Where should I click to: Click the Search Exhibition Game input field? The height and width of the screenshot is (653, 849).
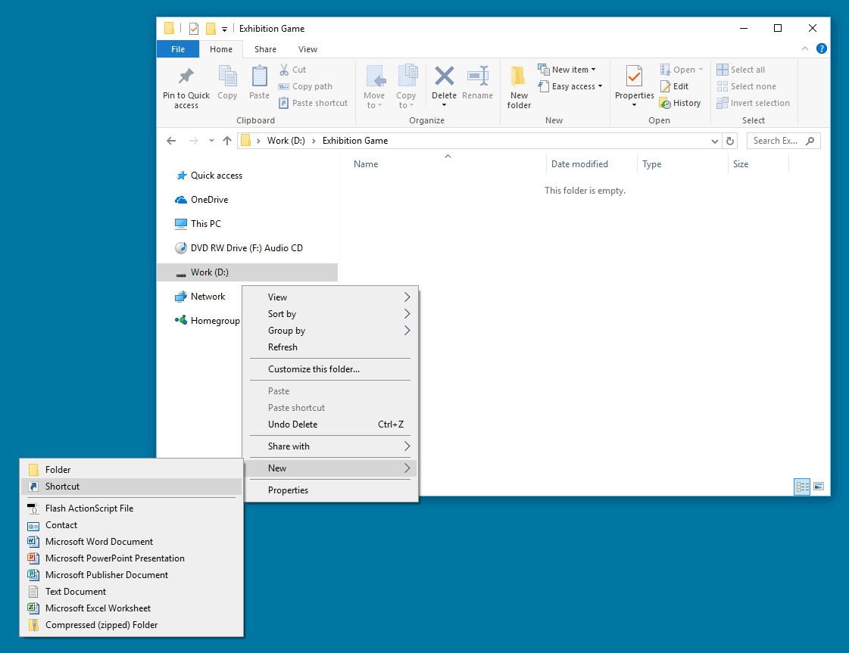pos(783,141)
